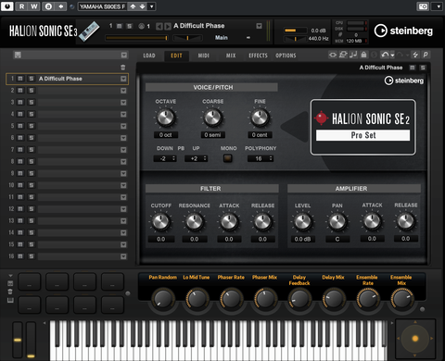The width and height of the screenshot is (445, 361).
Task: Click the trash icon above the slot rack
Action: pos(122,68)
